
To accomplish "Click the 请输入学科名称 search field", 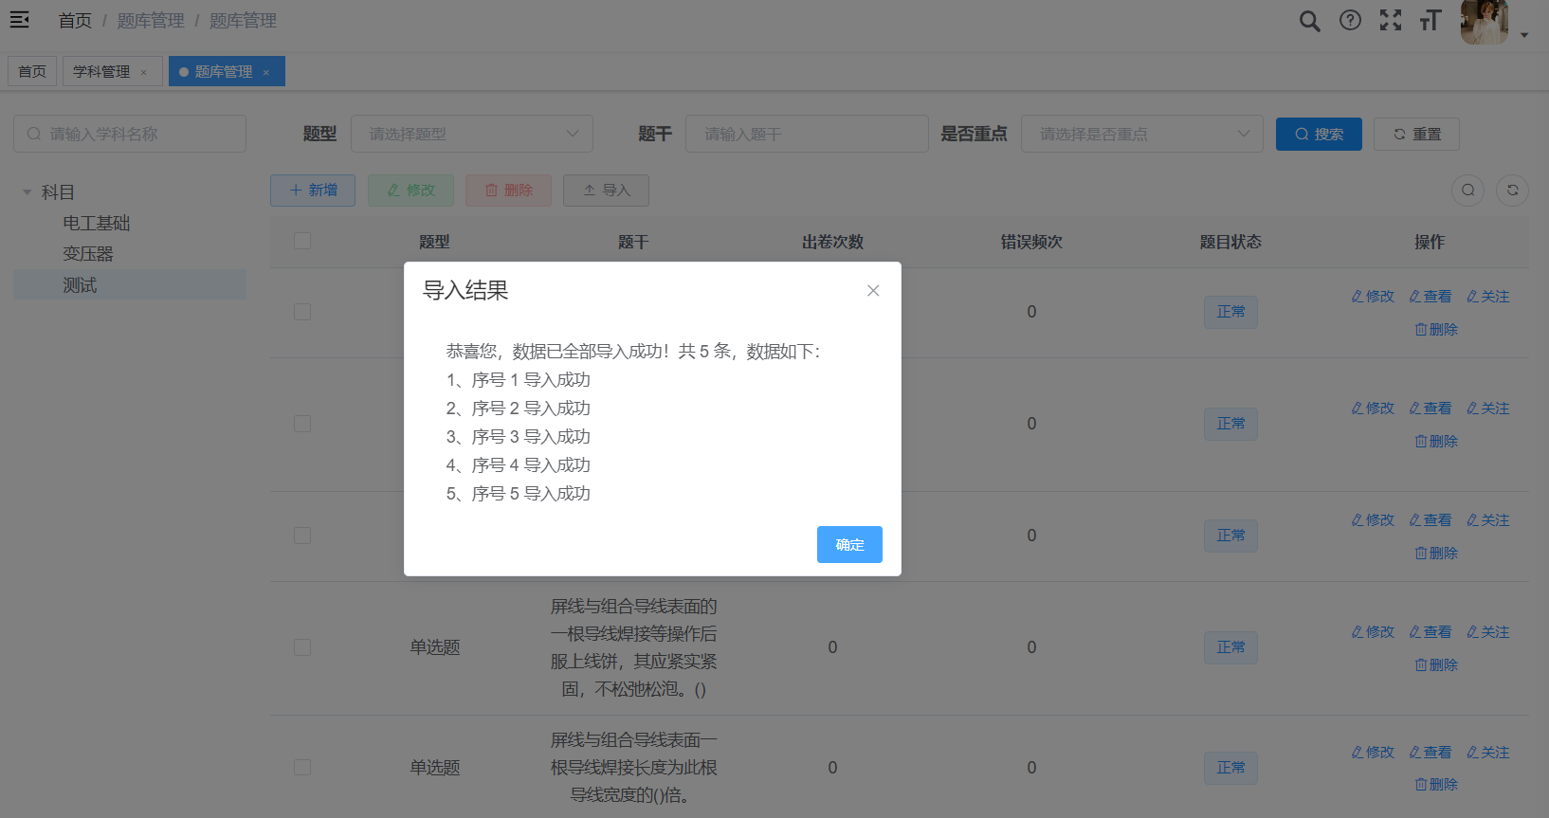I will pyautogui.click(x=130, y=135).
